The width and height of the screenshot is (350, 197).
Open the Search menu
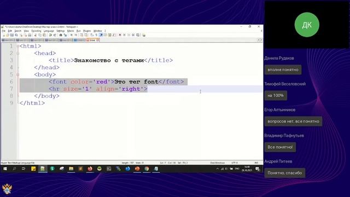coord(18,31)
